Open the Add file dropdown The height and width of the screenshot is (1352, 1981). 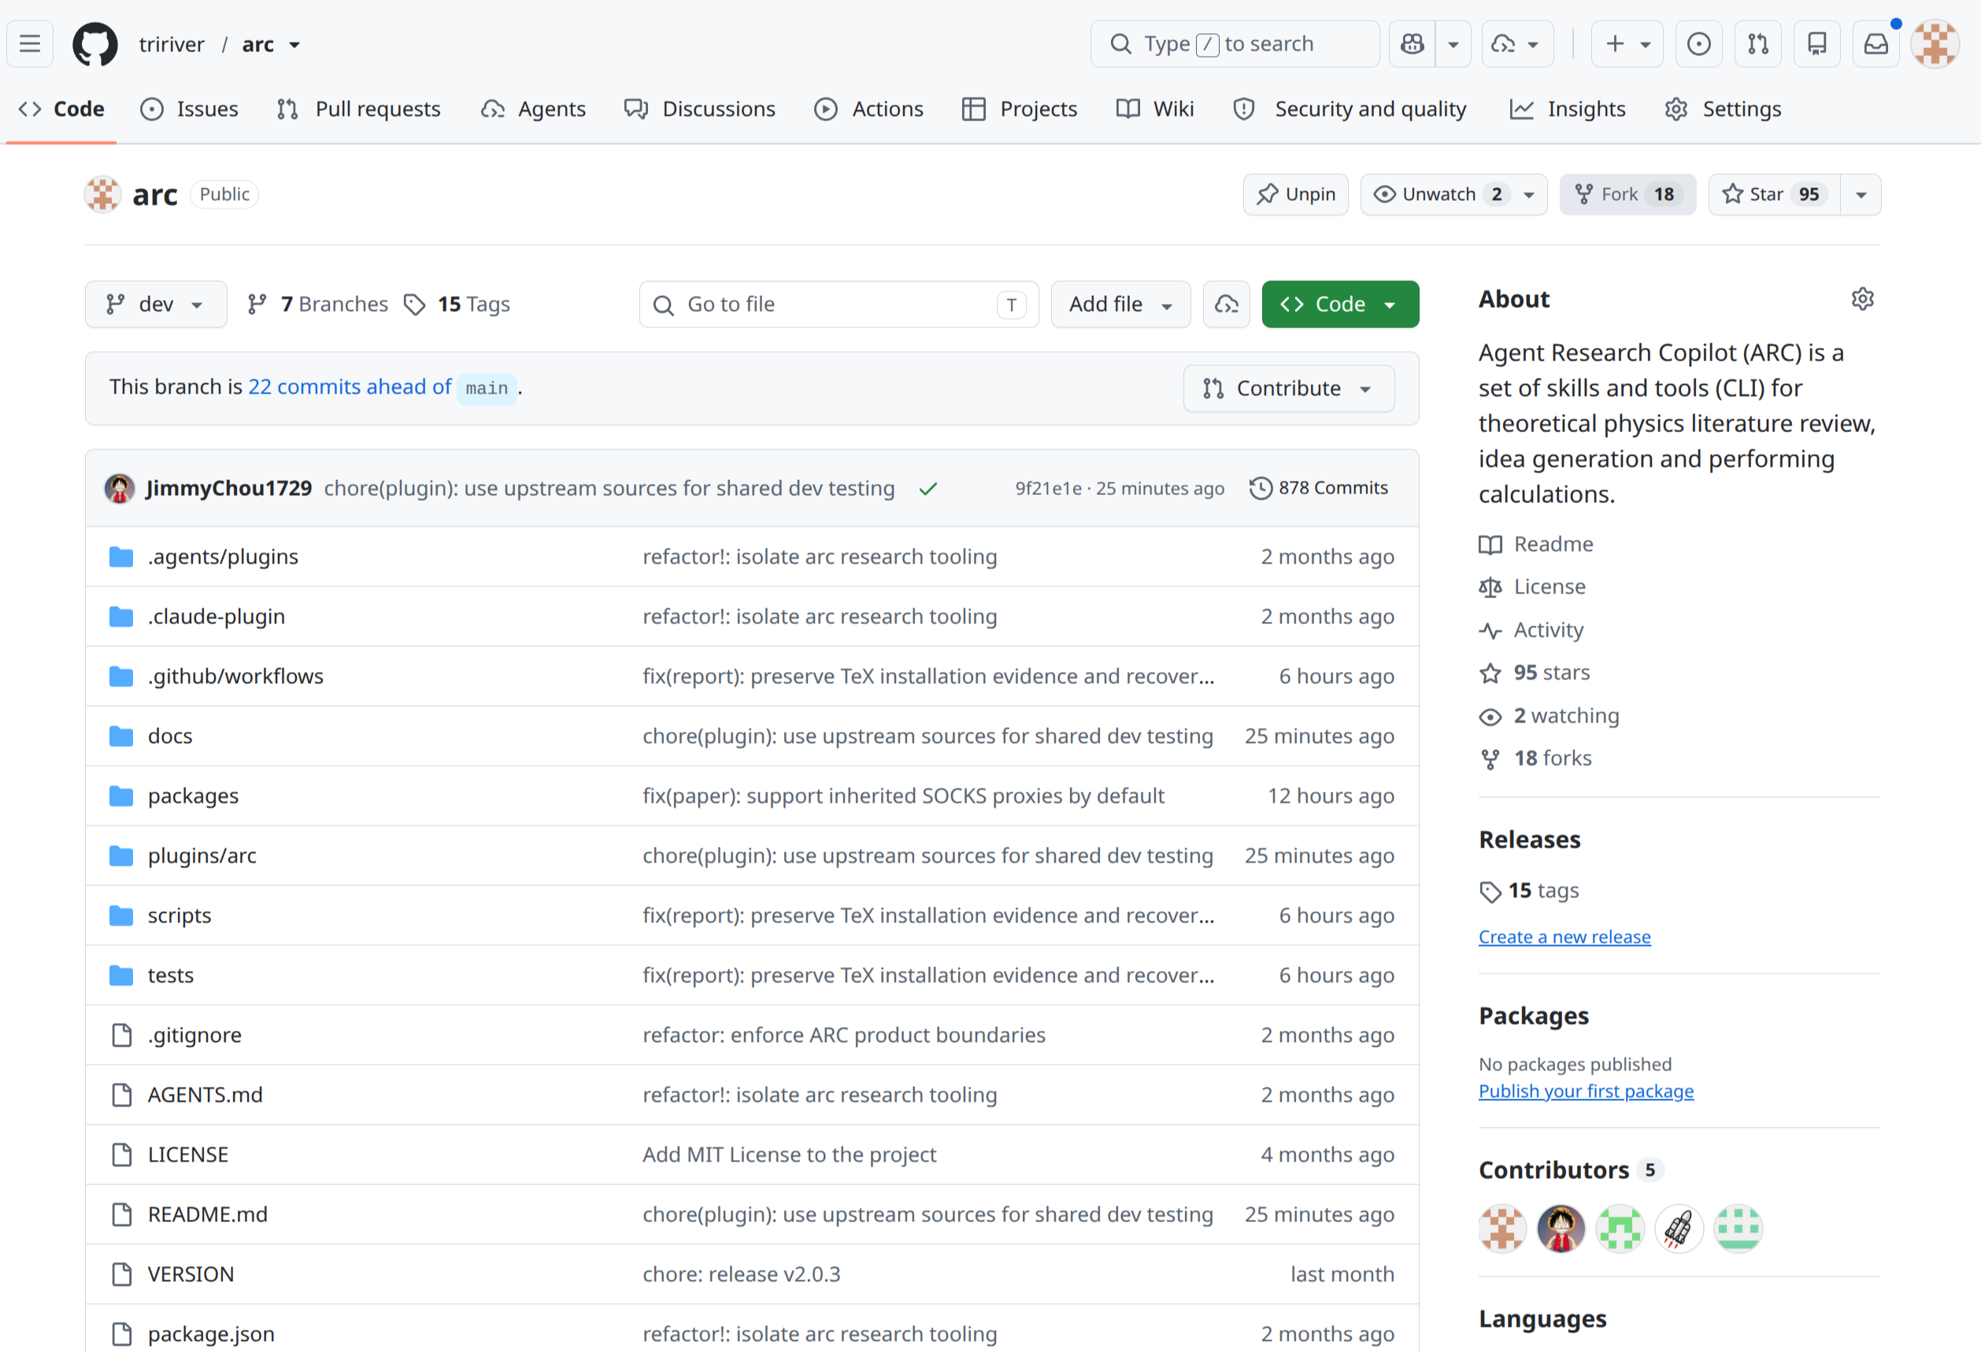pos(1120,304)
